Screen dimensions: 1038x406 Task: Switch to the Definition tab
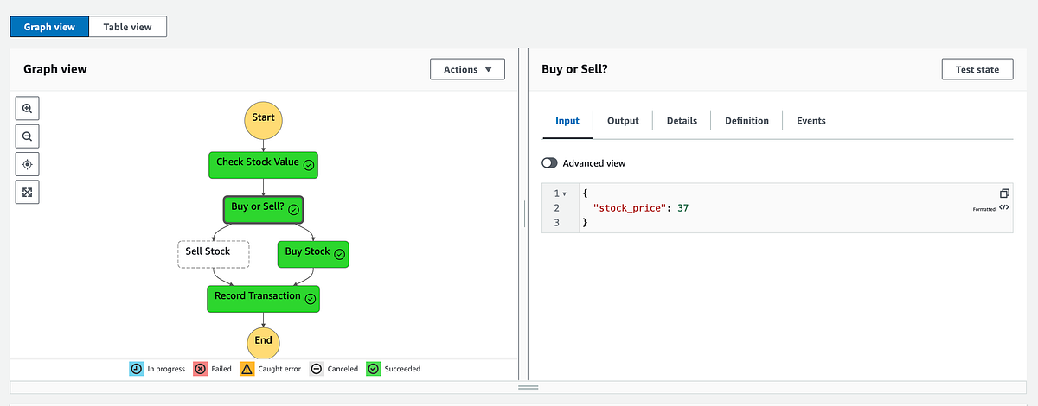tap(746, 121)
